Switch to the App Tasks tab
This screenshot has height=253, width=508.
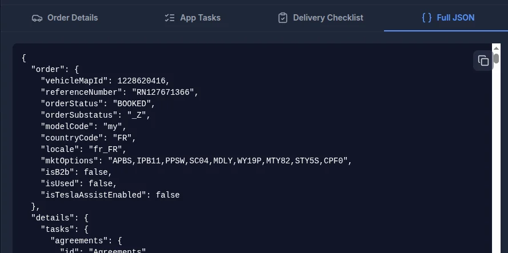pyautogui.click(x=193, y=18)
